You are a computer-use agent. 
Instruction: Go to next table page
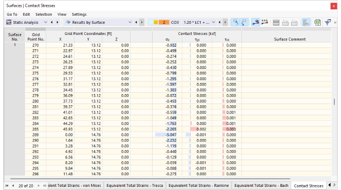point(39,186)
